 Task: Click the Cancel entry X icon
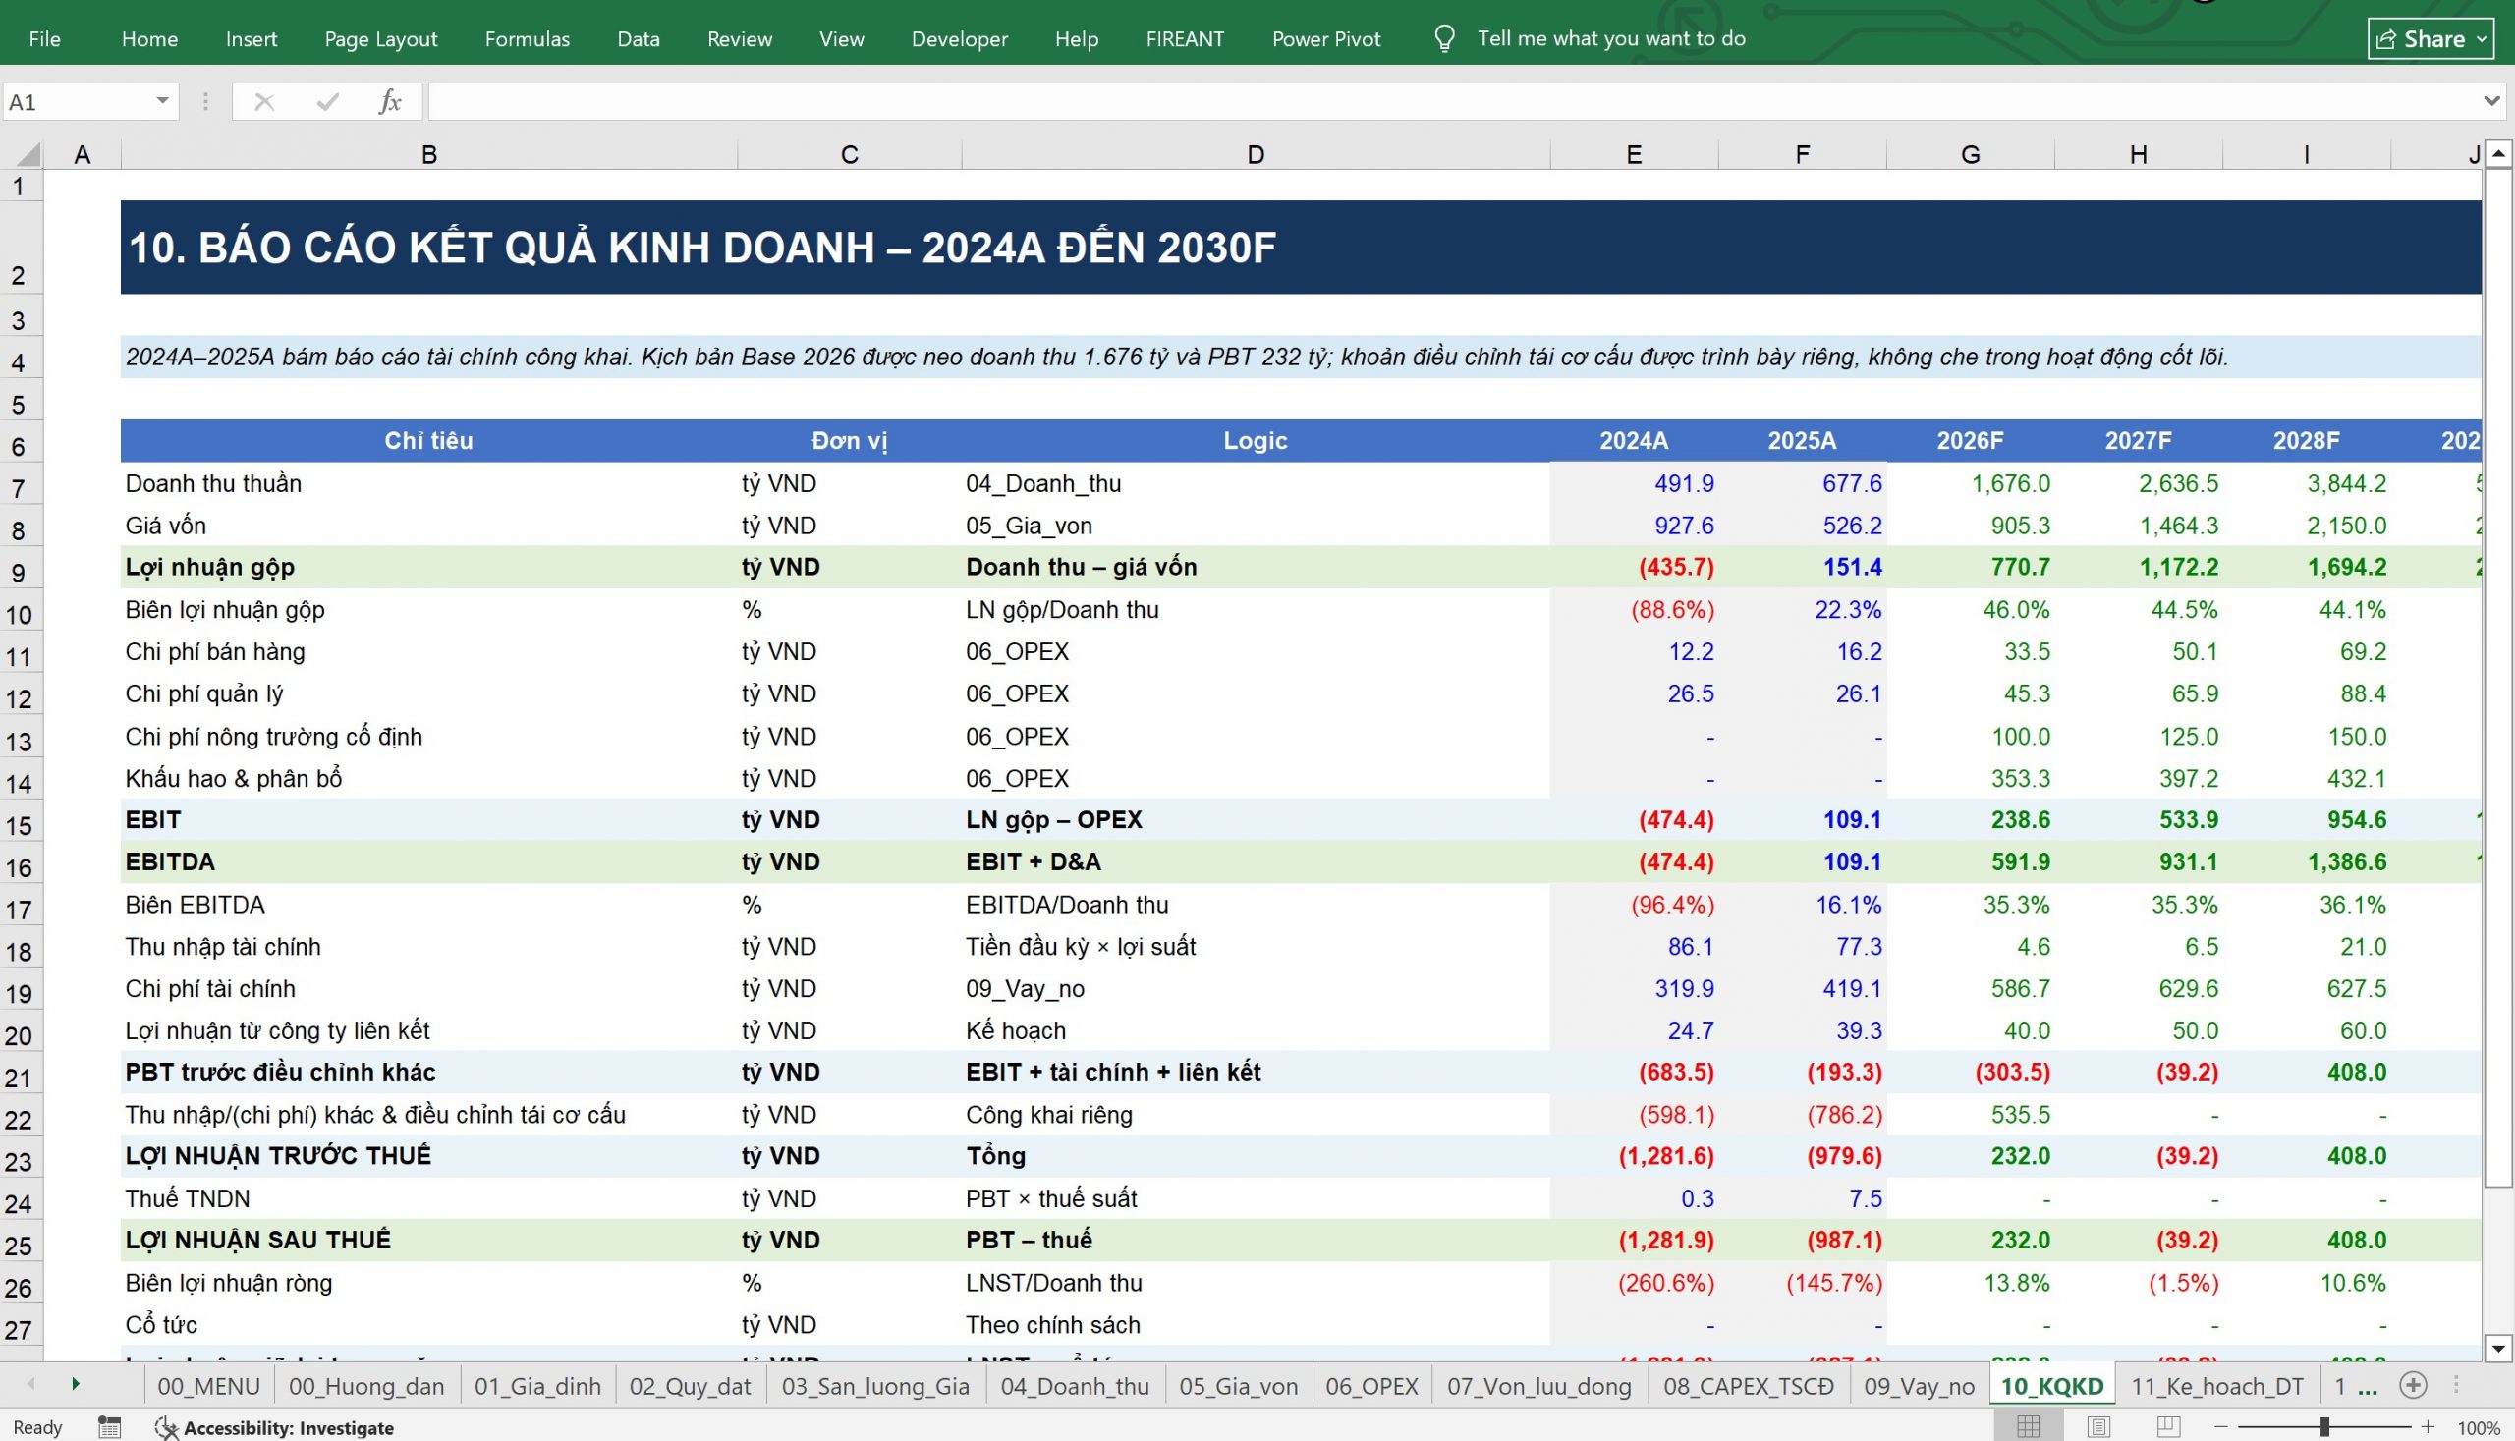tap(263, 101)
